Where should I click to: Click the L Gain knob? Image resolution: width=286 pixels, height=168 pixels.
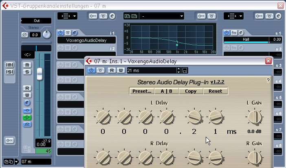tap(255, 117)
